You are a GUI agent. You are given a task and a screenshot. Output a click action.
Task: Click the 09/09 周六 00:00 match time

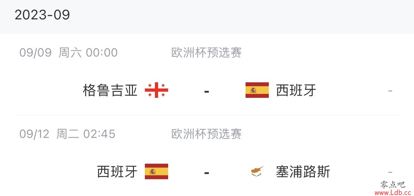click(68, 53)
